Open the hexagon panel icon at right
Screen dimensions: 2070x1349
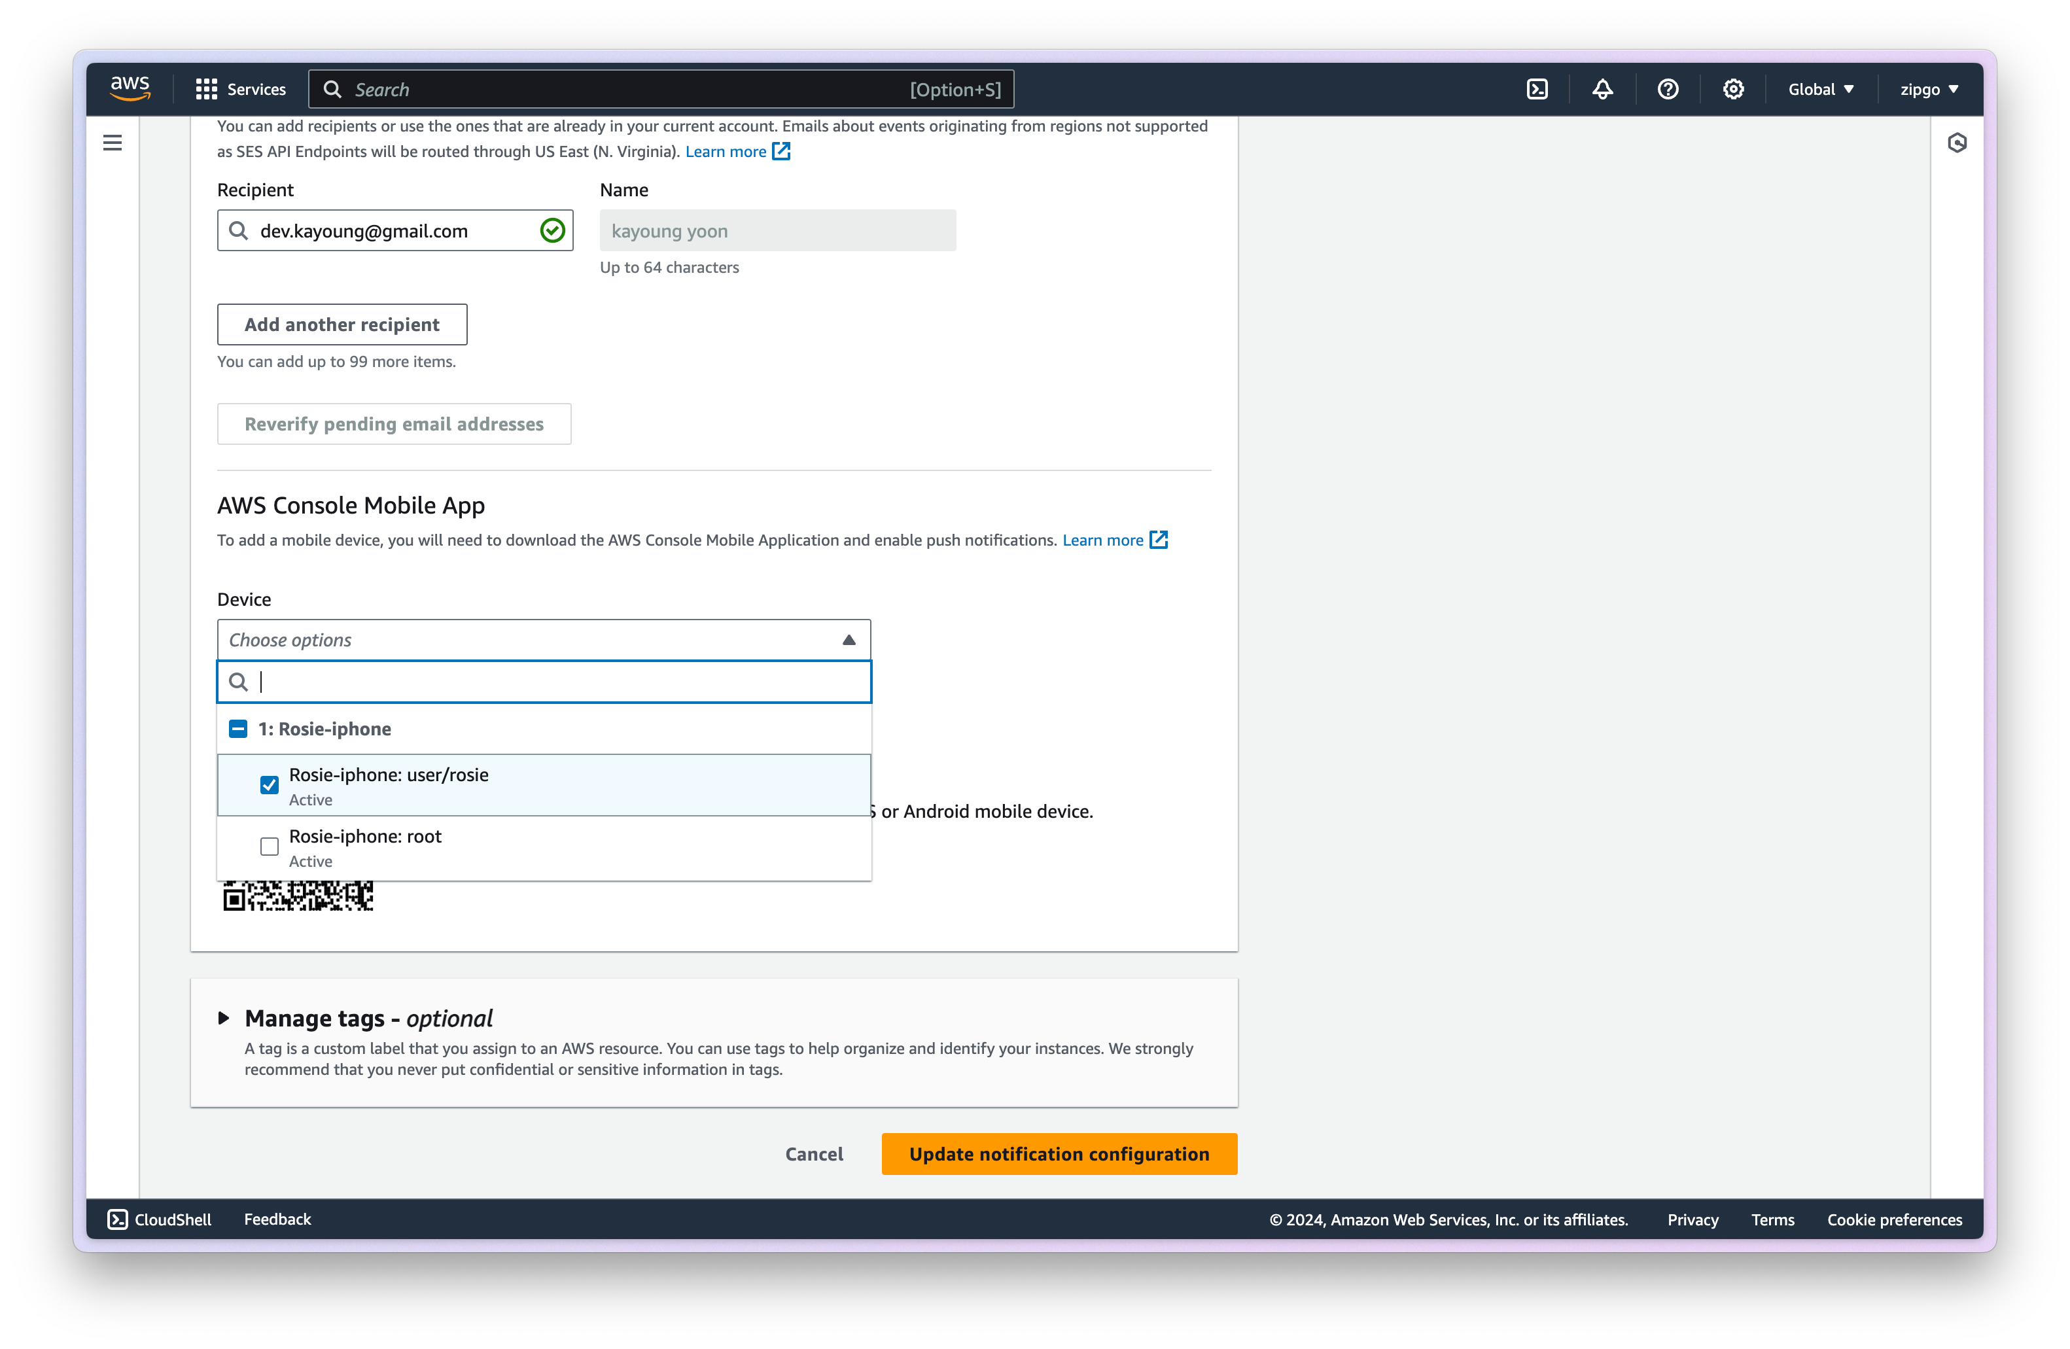pyautogui.click(x=1957, y=143)
